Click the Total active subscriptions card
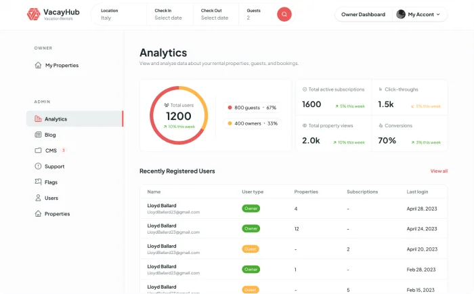The width and height of the screenshot is (474, 294). 333,98
